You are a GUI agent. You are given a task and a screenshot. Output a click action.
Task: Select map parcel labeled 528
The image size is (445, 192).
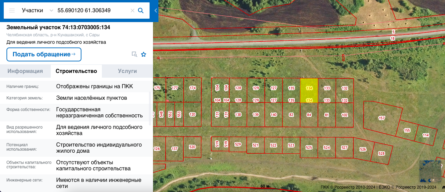(382, 154)
